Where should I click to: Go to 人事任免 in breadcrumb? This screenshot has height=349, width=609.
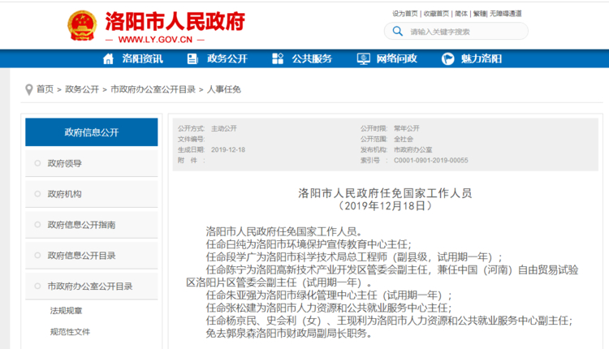[224, 89]
